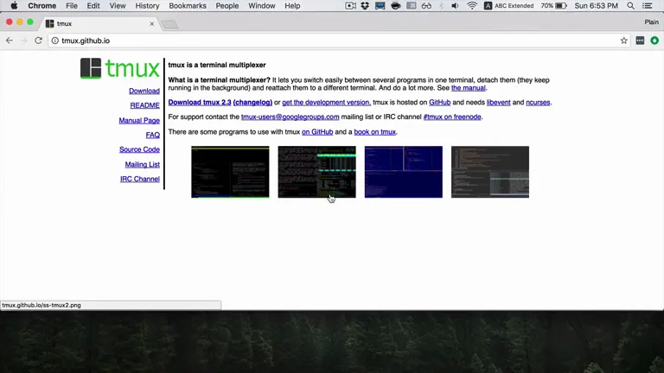Click the Bluetooth menu bar icon
The height and width of the screenshot is (373, 664).
pyautogui.click(x=441, y=6)
